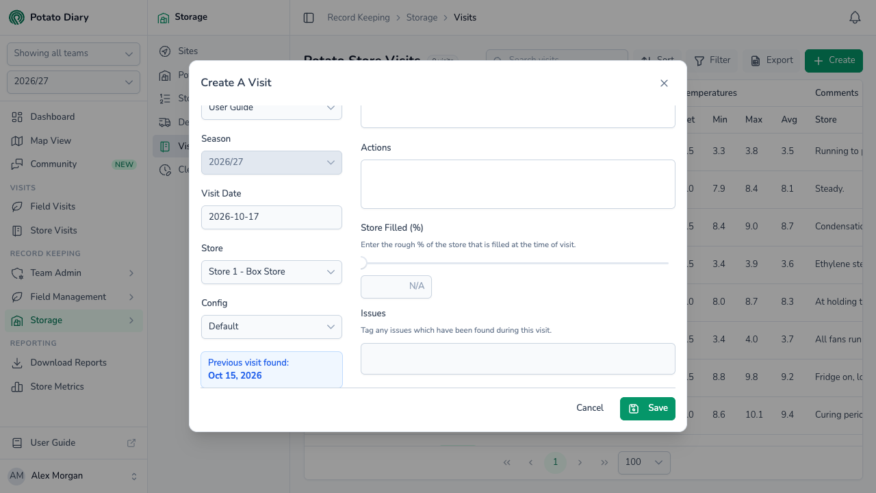Click the Record Keeping breadcrumb
Screen dimensions: 876x493
(x=359, y=18)
